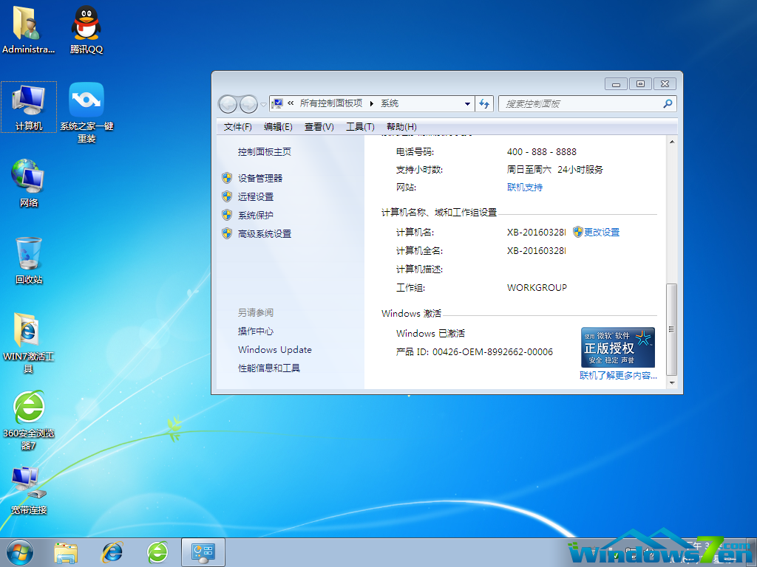
Task: Click inside the 搜索控制面板 search field
Action: [x=584, y=103]
